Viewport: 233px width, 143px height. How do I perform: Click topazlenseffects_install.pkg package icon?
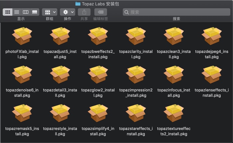212,75
